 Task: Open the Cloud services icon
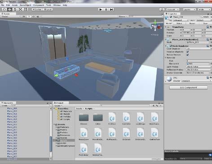pyautogui.click(x=162, y=9)
